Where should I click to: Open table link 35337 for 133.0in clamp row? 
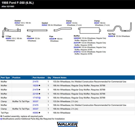point(36,101)
